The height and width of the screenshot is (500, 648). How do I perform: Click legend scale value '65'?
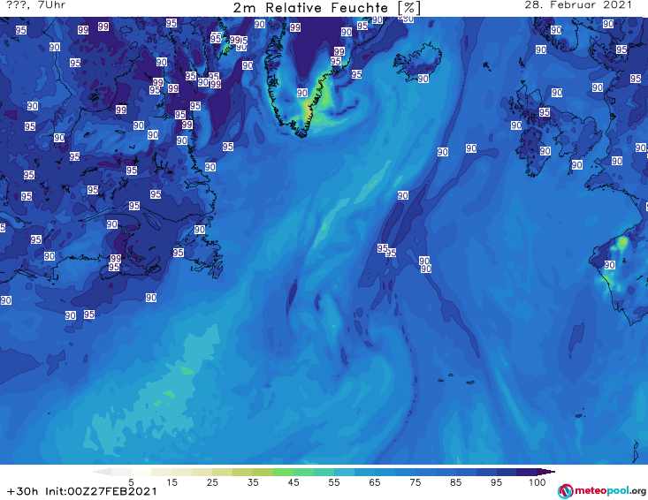[x=375, y=482]
